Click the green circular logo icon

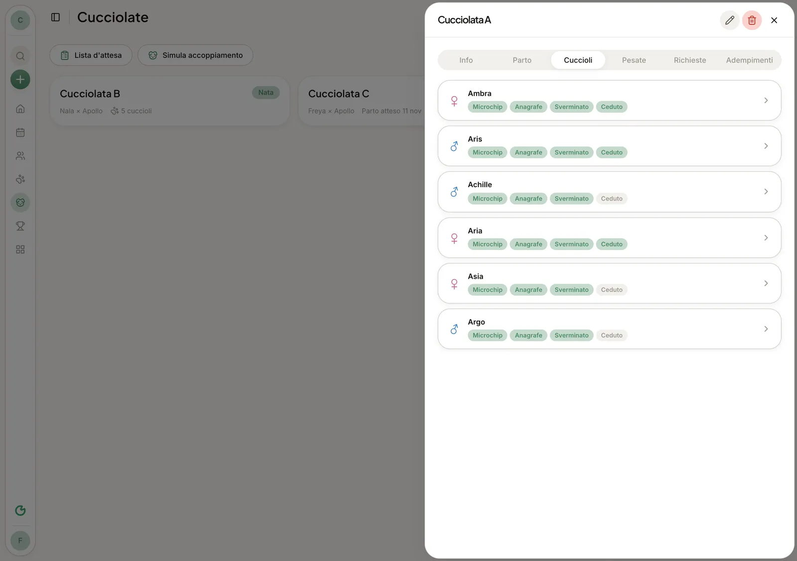point(20,510)
